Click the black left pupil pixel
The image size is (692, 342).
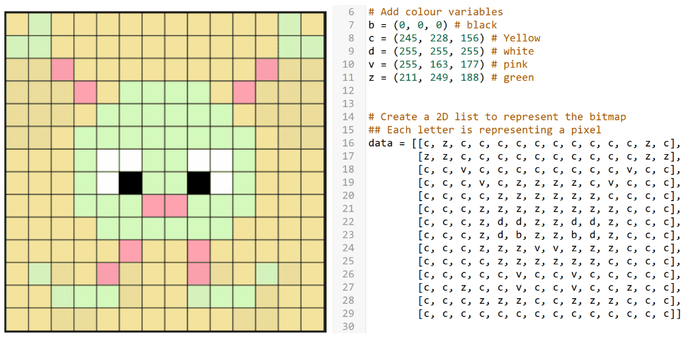pyautogui.click(x=131, y=183)
